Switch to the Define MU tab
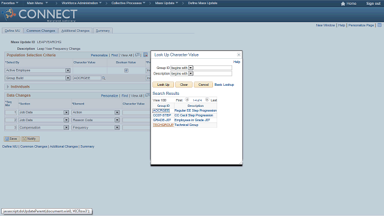Screen dimensions: 384x216 [x=12, y=31]
